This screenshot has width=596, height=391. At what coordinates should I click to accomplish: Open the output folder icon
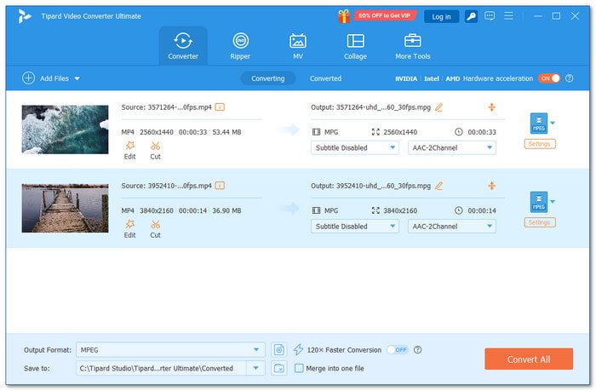279,368
